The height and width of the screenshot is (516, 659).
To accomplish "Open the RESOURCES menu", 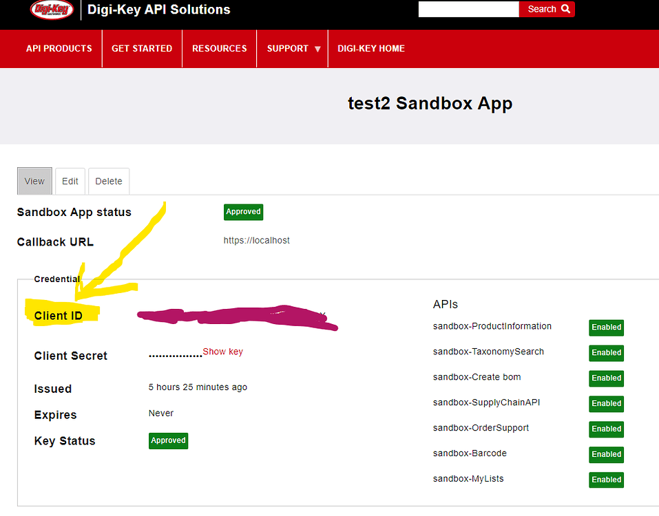I will tap(219, 48).
